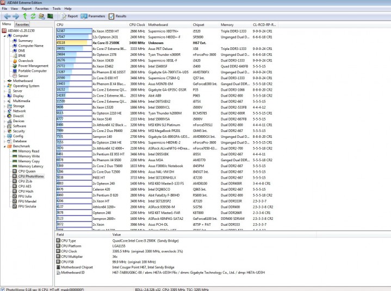
Task: Sort by the Memory column header
Action: pos(235,24)
